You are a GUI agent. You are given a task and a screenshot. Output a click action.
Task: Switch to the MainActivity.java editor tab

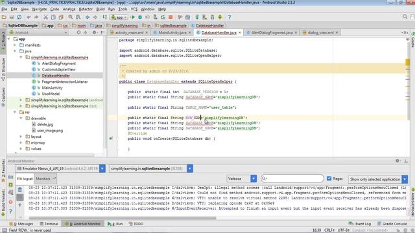click(x=172, y=32)
